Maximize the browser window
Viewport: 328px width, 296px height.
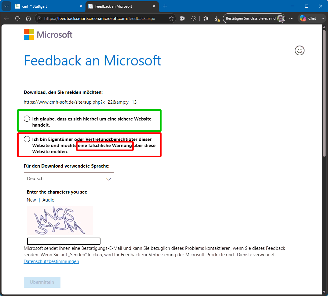[x=307, y=6]
